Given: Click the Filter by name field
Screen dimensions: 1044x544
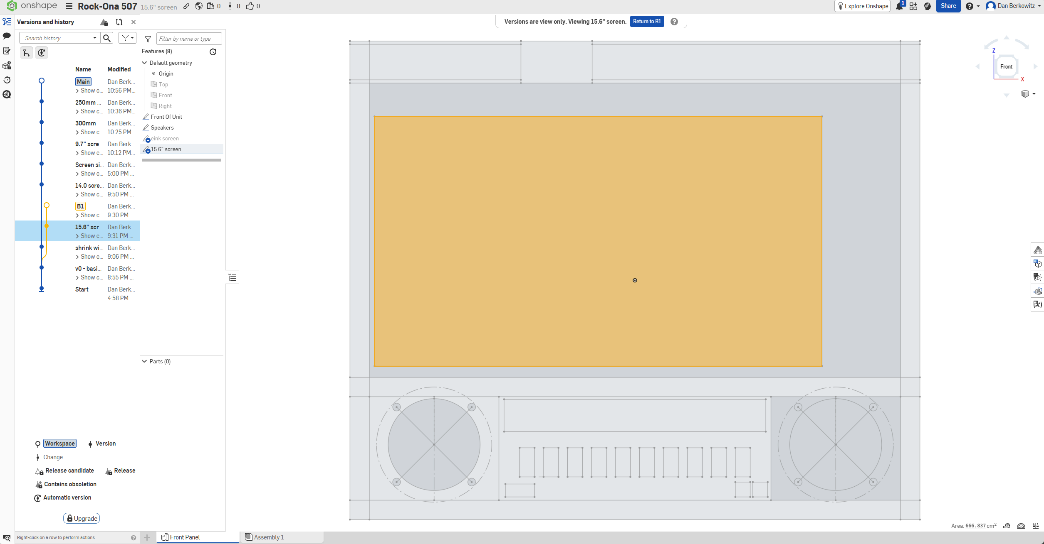Looking at the screenshot, I should click(189, 39).
